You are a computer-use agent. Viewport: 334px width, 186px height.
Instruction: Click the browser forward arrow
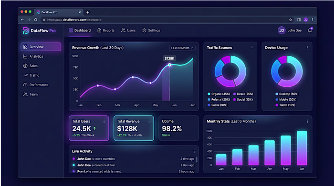coord(29,20)
